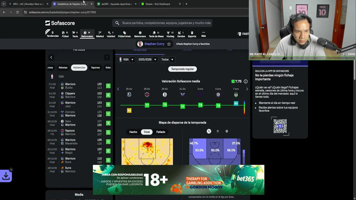Click the download icon at bottom left
The image size is (356, 200).
[x=6, y=176]
